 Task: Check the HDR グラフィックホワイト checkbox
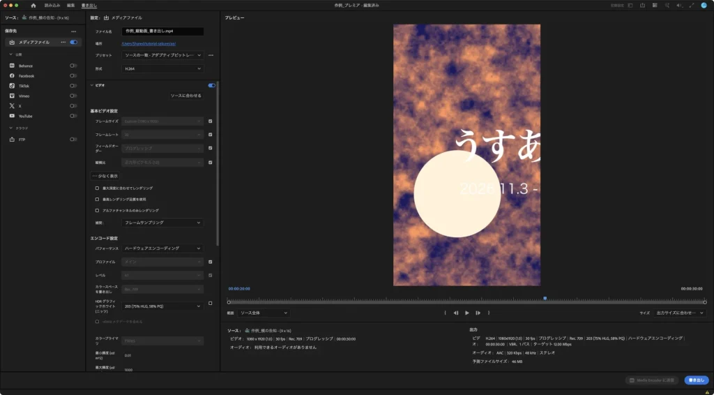pos(211,303)
